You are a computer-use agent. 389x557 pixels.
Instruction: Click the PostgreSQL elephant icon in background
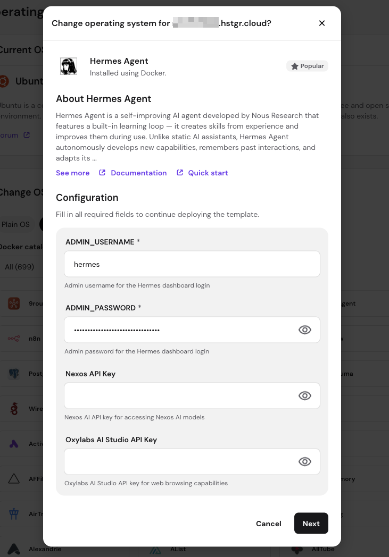14,374
